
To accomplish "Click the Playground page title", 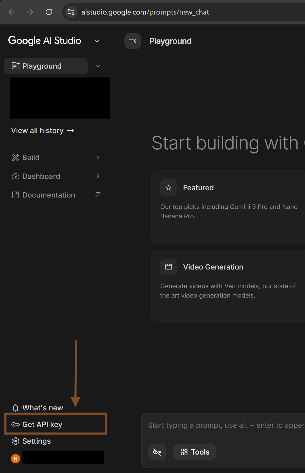I will 170,41.
